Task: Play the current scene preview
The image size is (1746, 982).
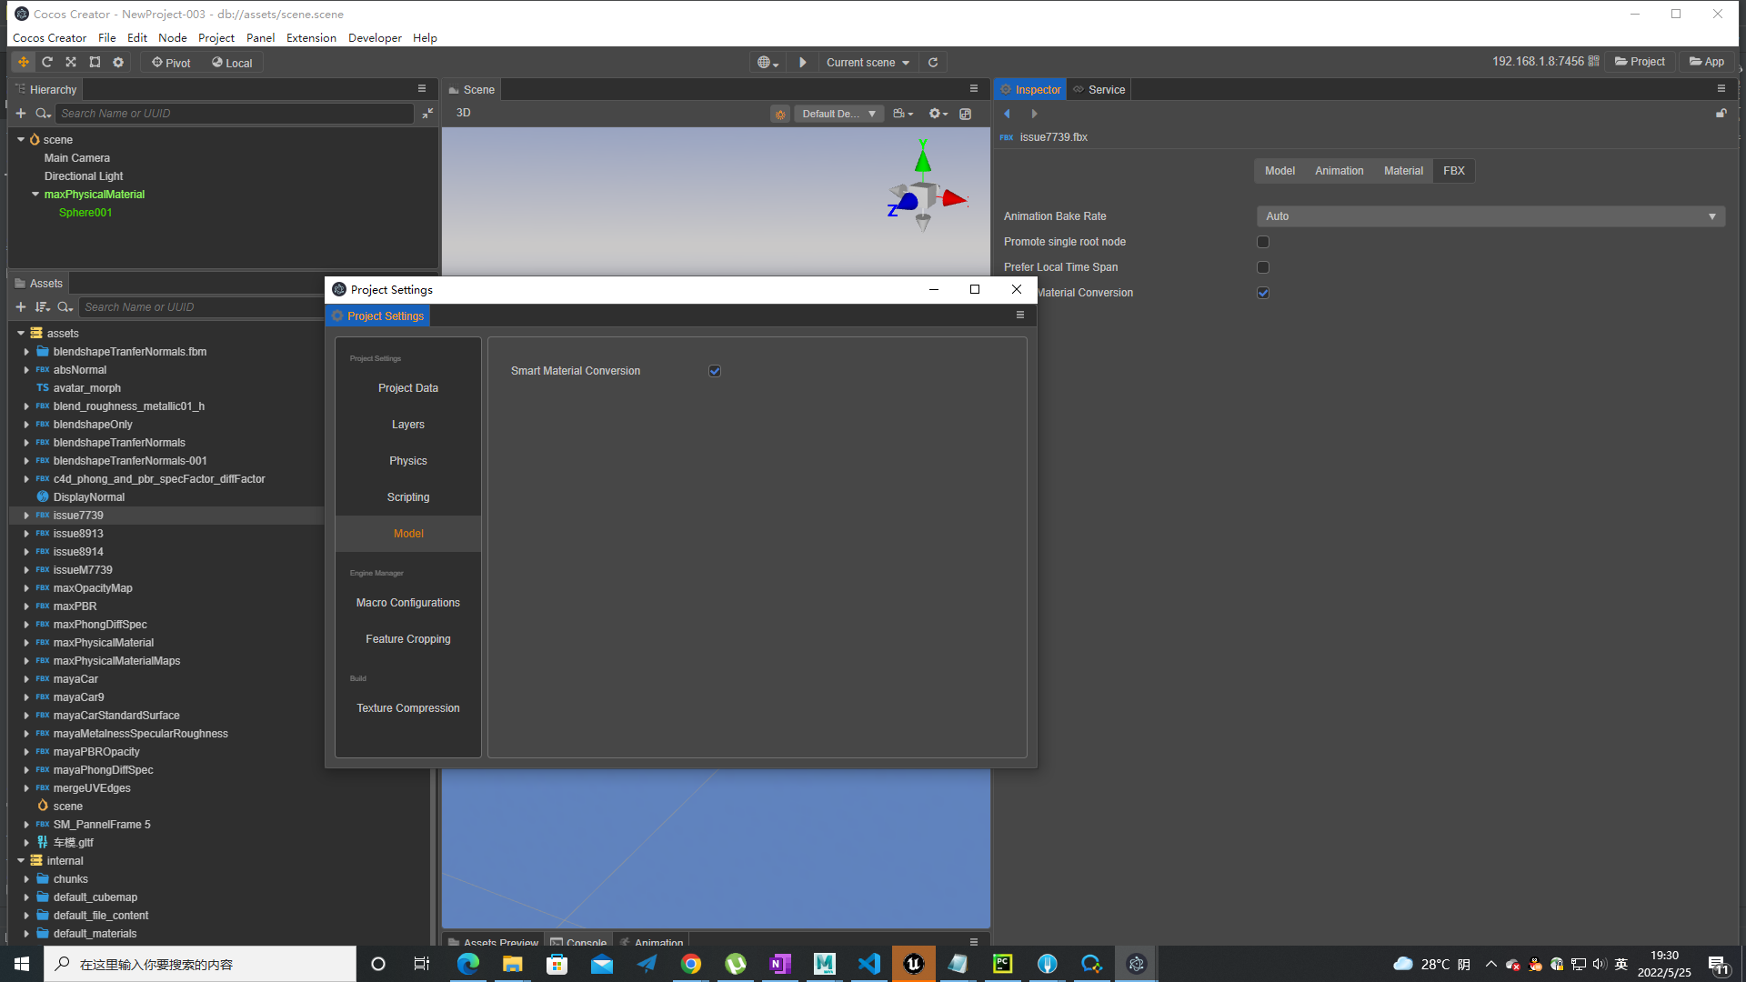Action: (x=802, y=63)
